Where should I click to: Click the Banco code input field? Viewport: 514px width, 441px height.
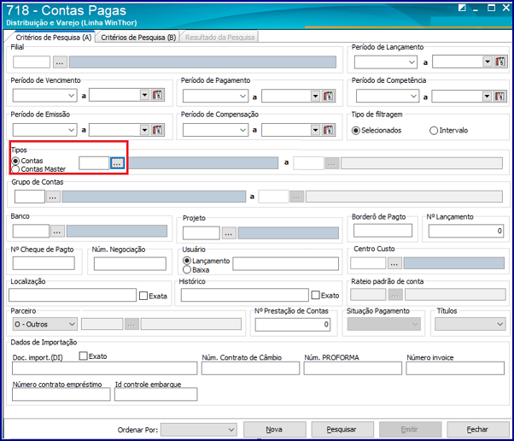31,231
